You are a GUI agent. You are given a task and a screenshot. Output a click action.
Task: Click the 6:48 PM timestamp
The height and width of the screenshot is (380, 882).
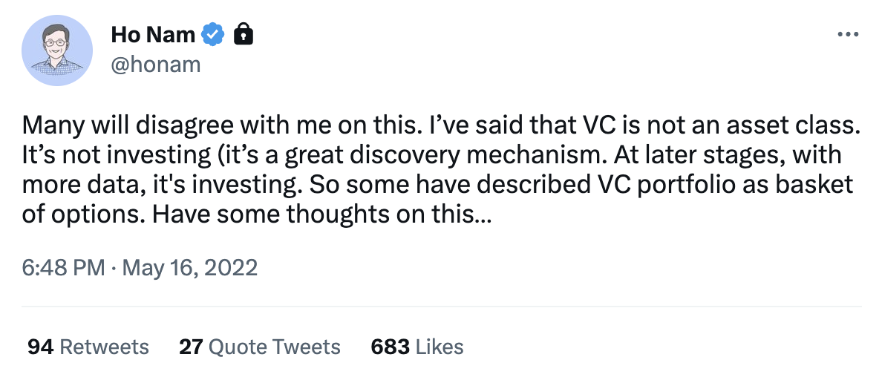click(63, 267)
